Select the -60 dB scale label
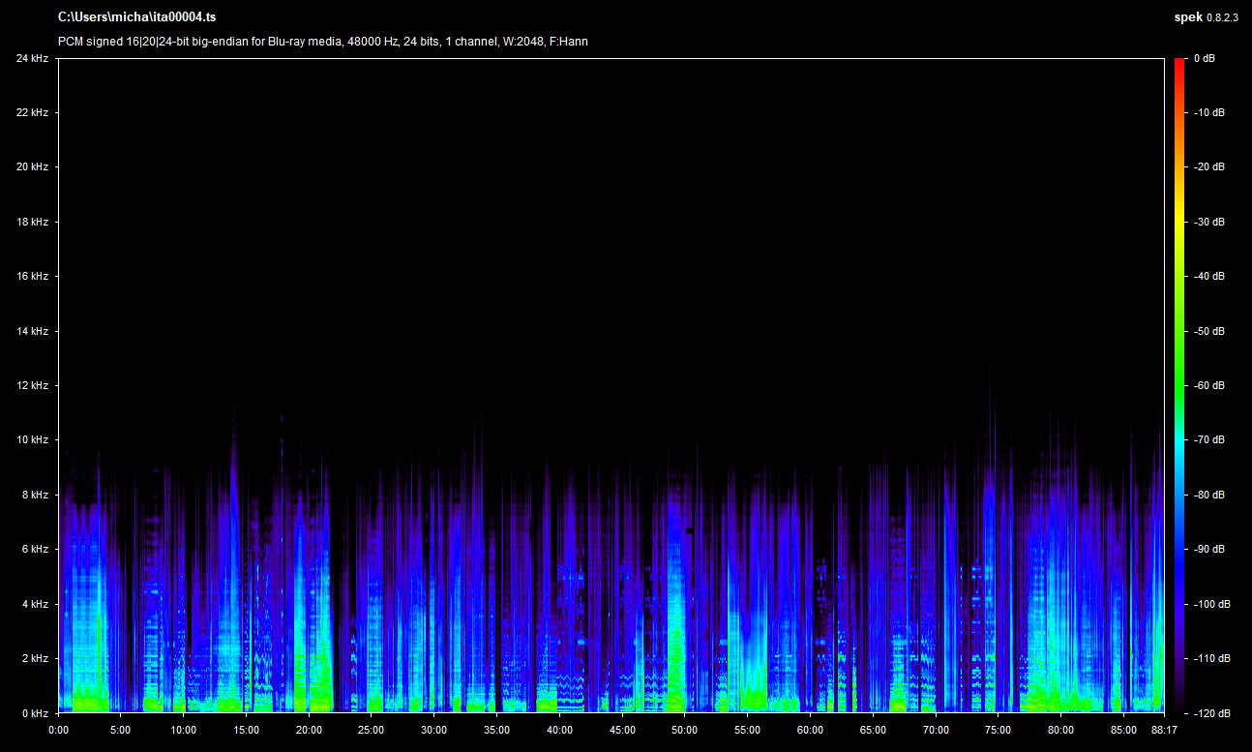The height and width of the screenshot is (752, 1252). tap(1208, 385)
